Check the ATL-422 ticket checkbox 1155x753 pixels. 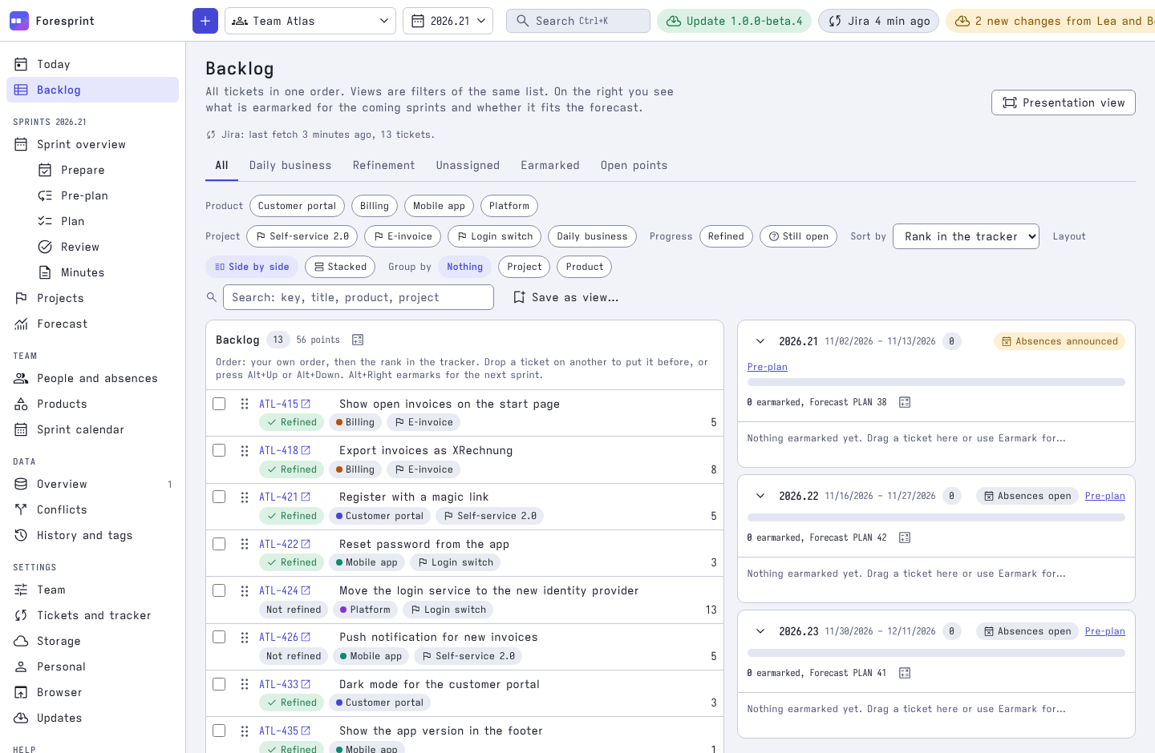(219, 544)
